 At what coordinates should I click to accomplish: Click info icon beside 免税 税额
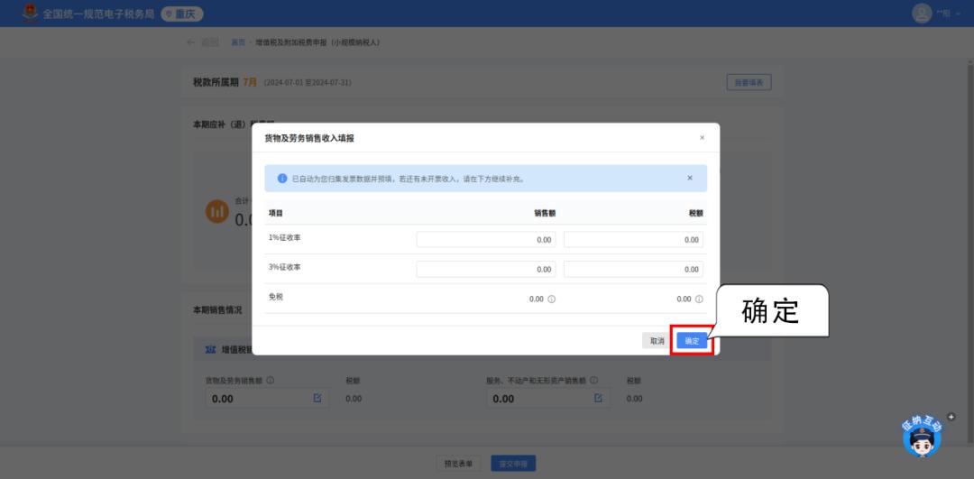point(699,299)
